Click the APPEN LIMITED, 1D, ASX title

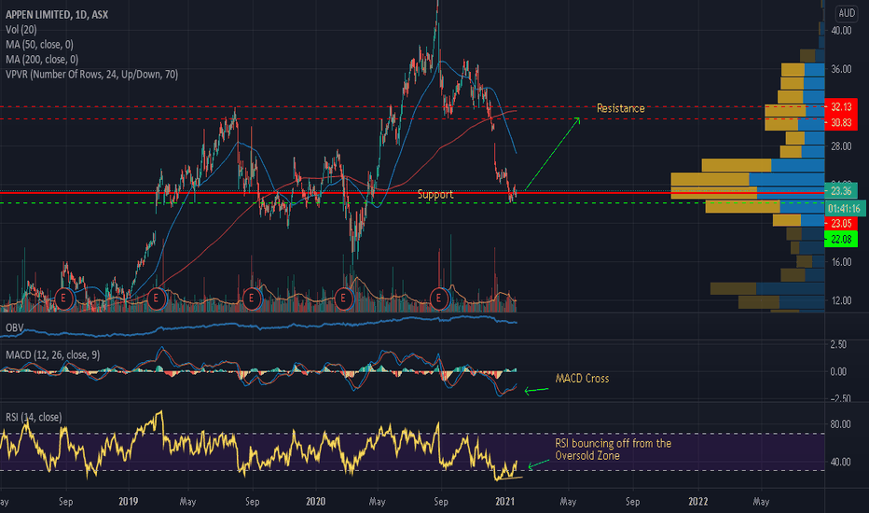coord(57,15)
